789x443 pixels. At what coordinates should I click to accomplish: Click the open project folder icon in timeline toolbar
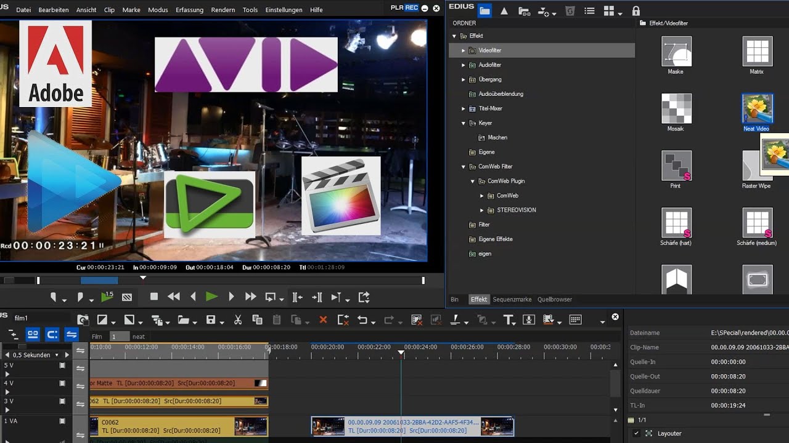click(x=183, y=319)
